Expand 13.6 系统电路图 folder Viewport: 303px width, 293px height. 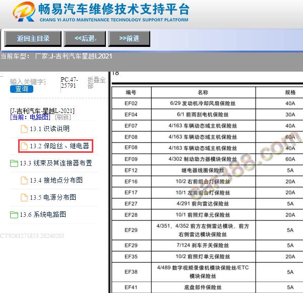click(43, 214)
